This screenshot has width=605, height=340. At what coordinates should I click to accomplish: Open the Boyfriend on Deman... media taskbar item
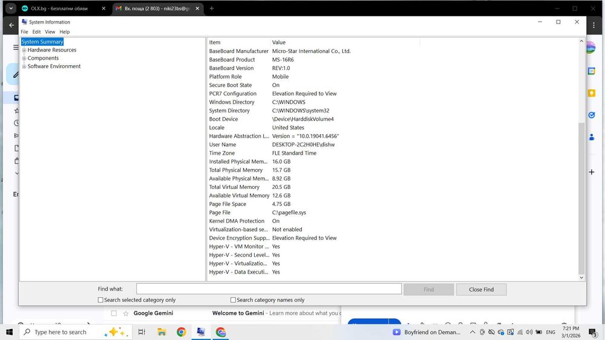click(x=427, y=332)
